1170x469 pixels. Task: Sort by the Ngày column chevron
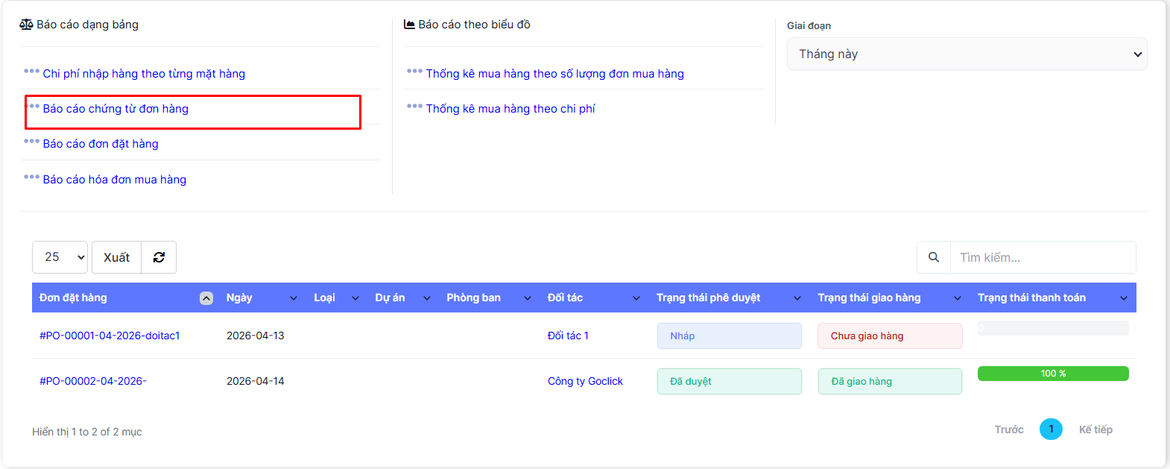click(294, 298)
